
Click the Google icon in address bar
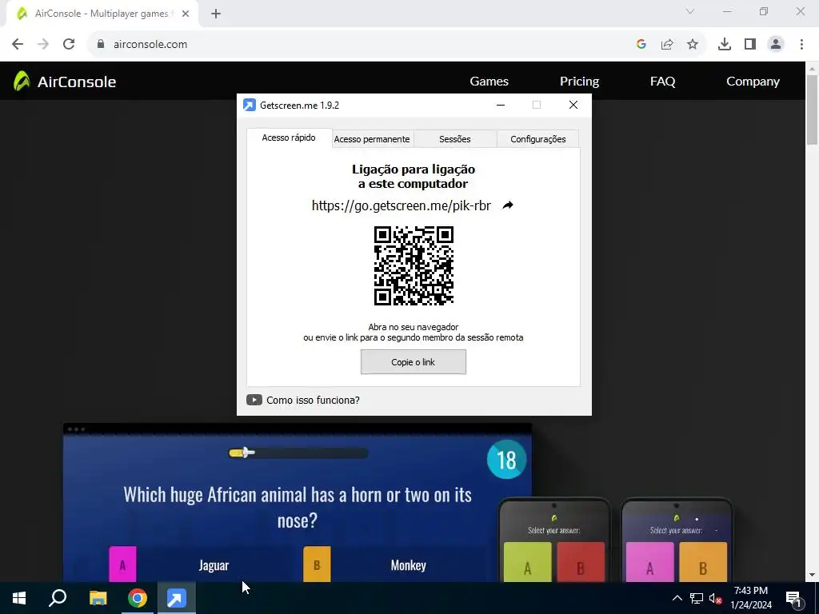coord(641,44)
